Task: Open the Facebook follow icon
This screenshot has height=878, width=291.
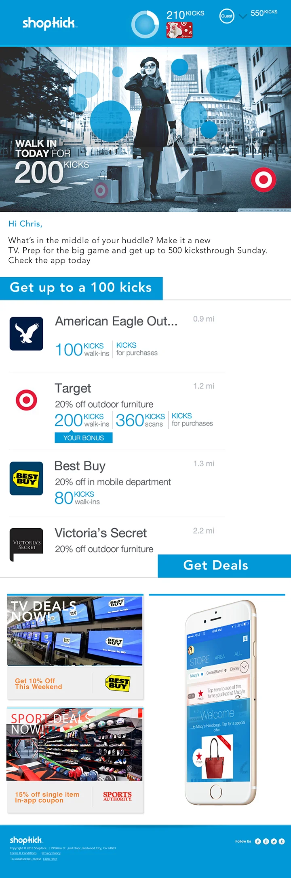Action: point(258,841)
